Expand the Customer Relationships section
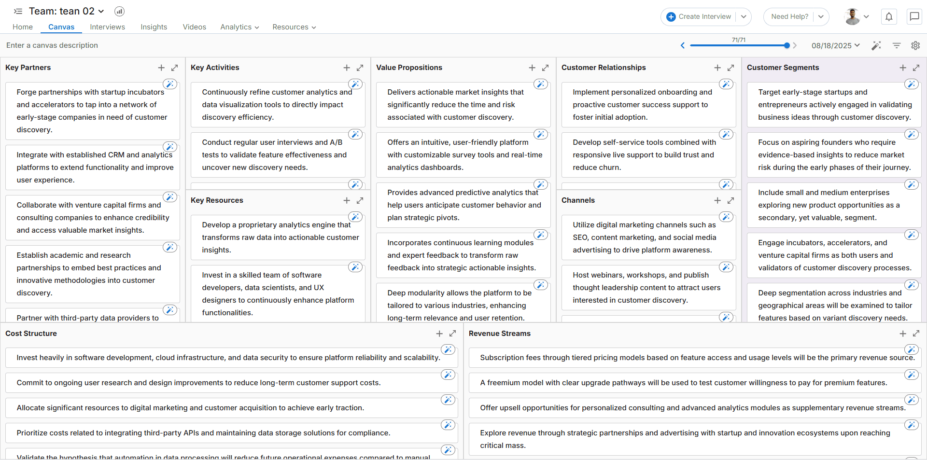This screenshot has width=927, height=460. 731,68
